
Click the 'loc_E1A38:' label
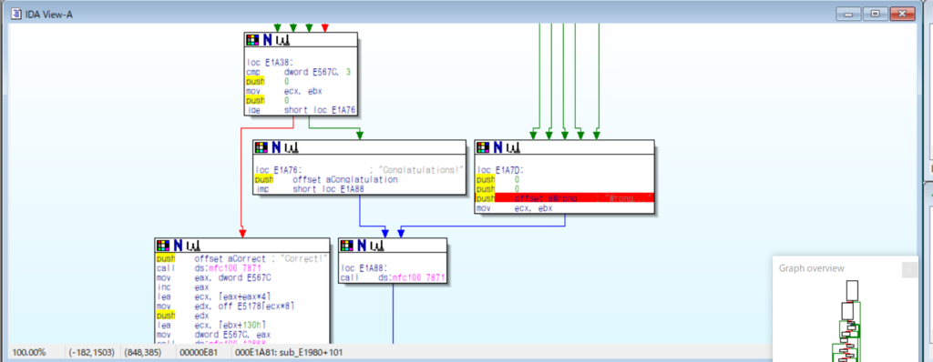coord(269,62)
